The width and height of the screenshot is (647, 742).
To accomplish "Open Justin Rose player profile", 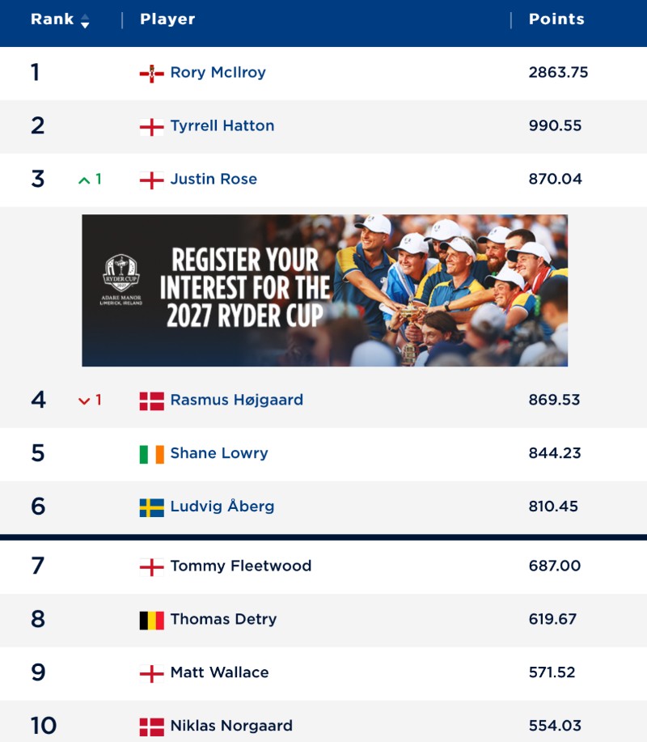I will 214,179.
